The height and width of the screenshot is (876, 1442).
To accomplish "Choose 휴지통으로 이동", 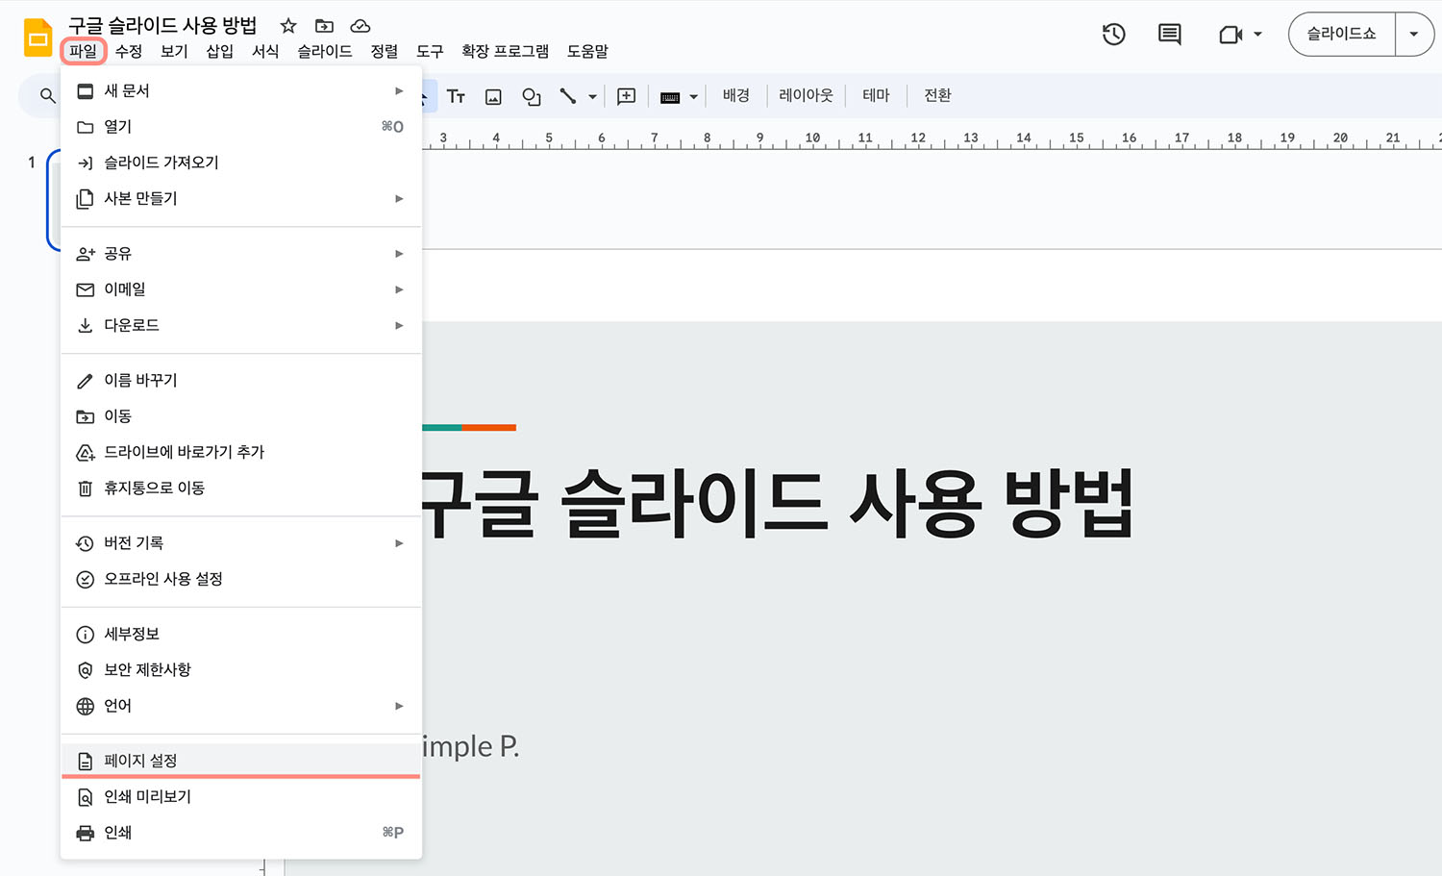I will tap(241, 488).
